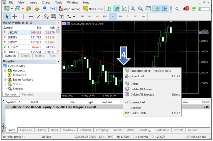Toggle the chart auto-scroll button
Screen dimensions: 213x141
157,9
